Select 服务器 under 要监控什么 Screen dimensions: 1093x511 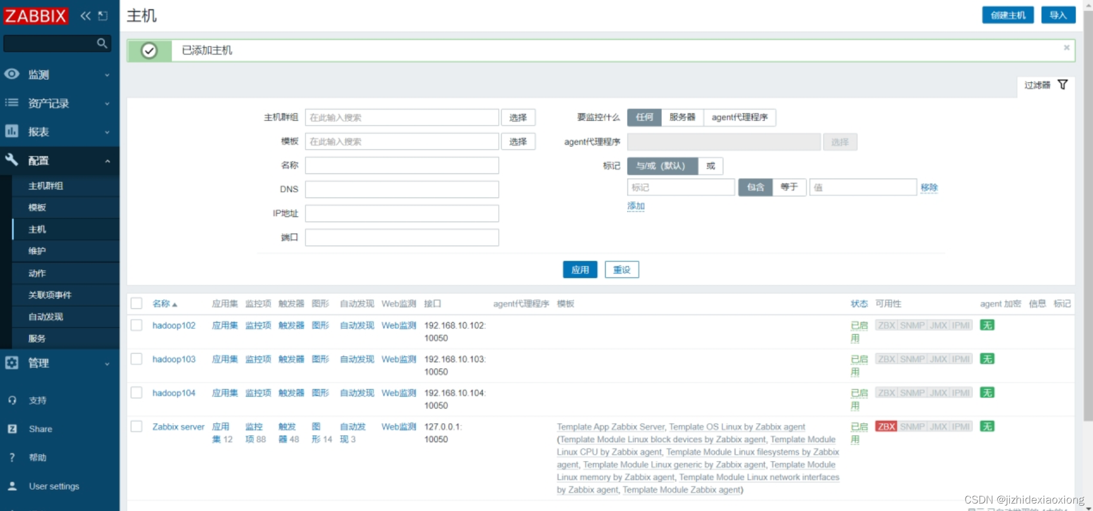(682, 117)
